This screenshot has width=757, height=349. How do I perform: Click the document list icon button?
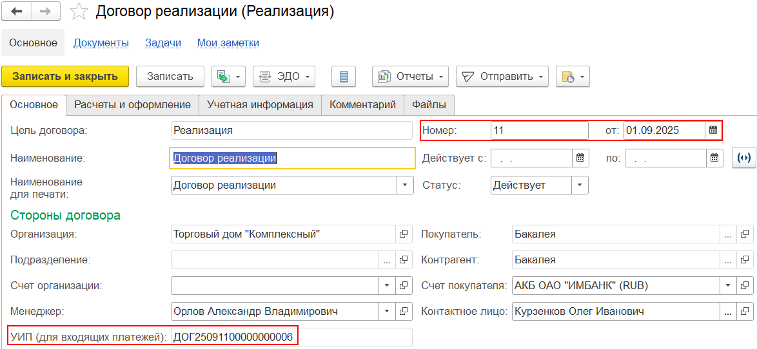[x=344, y=77]
